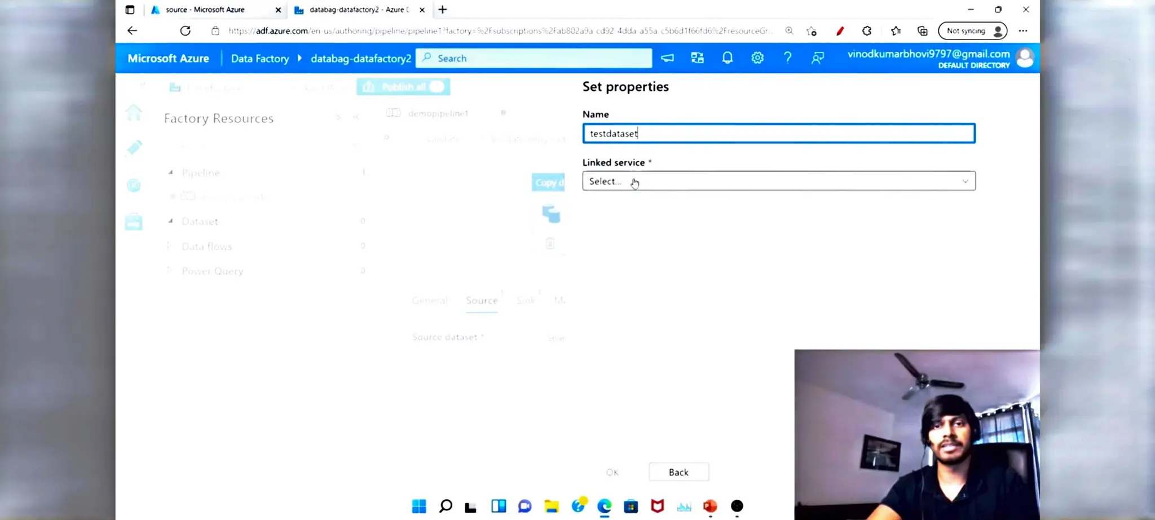Click the Publish all button
Viewport: 1155px width, 520px height.
(x=403, y=87)
